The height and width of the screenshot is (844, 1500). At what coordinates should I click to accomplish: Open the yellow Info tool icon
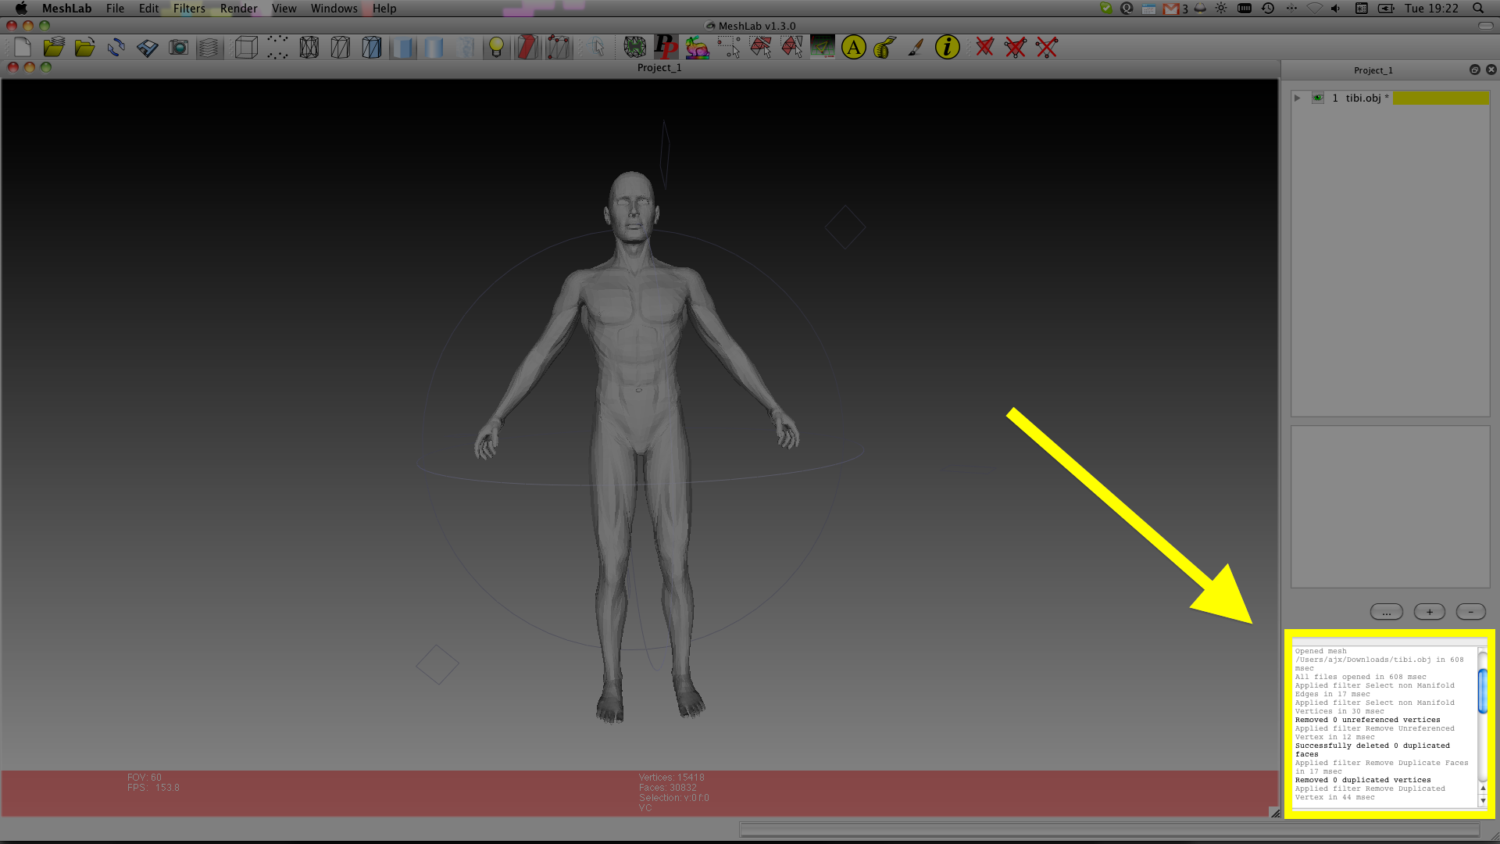(947, 48)
